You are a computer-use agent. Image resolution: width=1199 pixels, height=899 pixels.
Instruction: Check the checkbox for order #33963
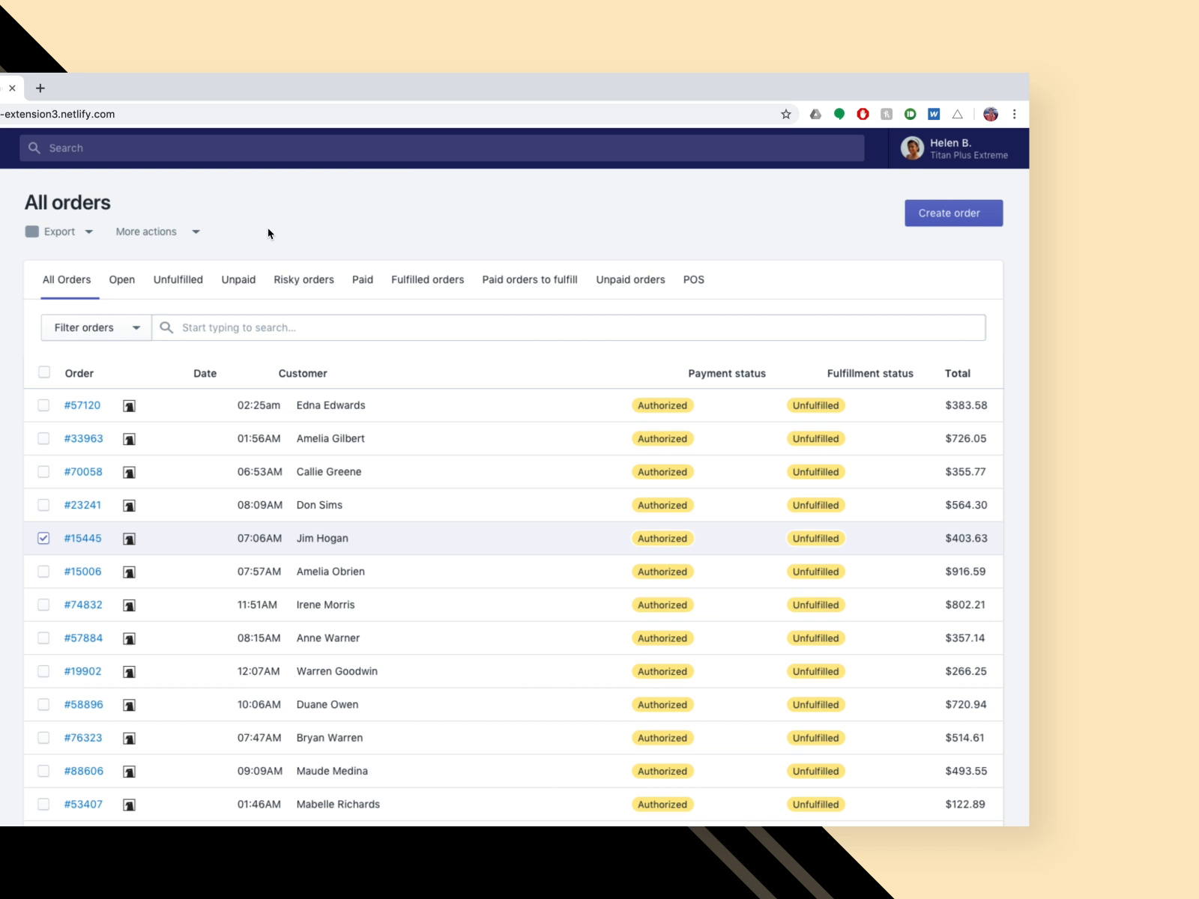(43, 438)
